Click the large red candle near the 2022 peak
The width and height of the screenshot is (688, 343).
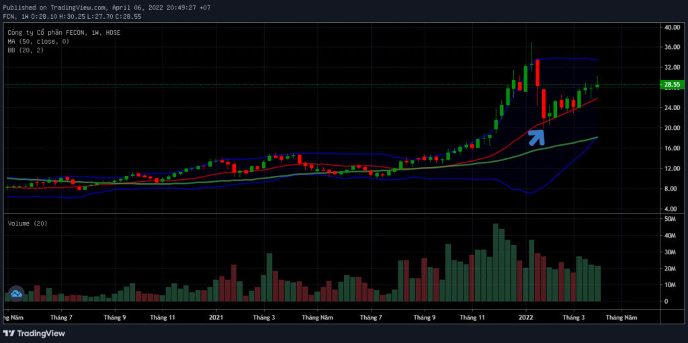tap(537, 72)
